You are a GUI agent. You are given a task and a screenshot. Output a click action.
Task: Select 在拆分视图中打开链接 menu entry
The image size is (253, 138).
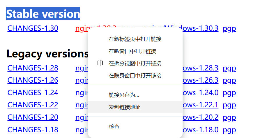click(135, 63)
